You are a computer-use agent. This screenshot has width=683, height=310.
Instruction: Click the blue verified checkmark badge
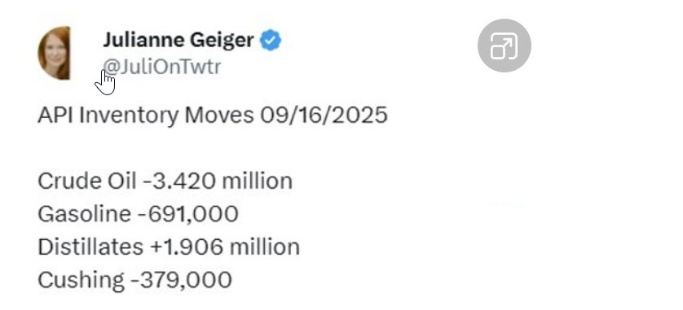[x=271, y=41]
